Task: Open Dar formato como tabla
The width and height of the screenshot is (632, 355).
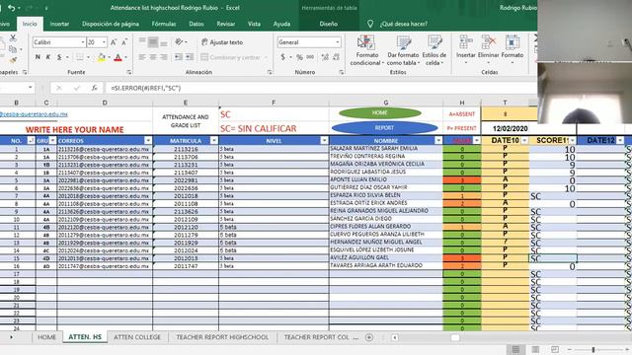Action: [403, 50]
